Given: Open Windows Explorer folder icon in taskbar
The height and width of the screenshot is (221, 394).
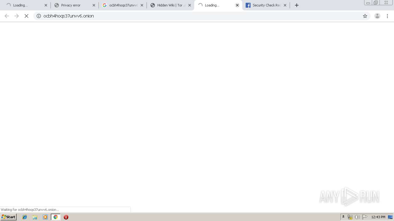Looking at the screenshot, I should click(35, 217).
